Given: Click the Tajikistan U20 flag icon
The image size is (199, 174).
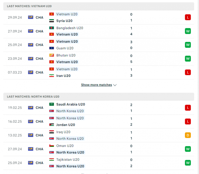Looking at the screenshot, I should coord(51,159).
